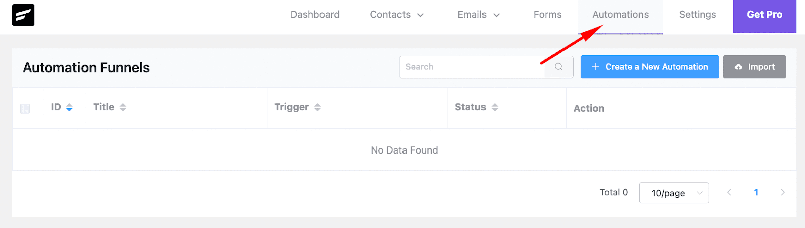Click the FluentCRM logo icon

point(23,15)
